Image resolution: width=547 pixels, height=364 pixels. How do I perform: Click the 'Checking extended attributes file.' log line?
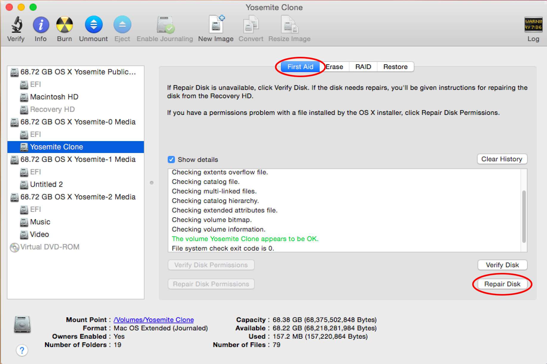(225, 210)
